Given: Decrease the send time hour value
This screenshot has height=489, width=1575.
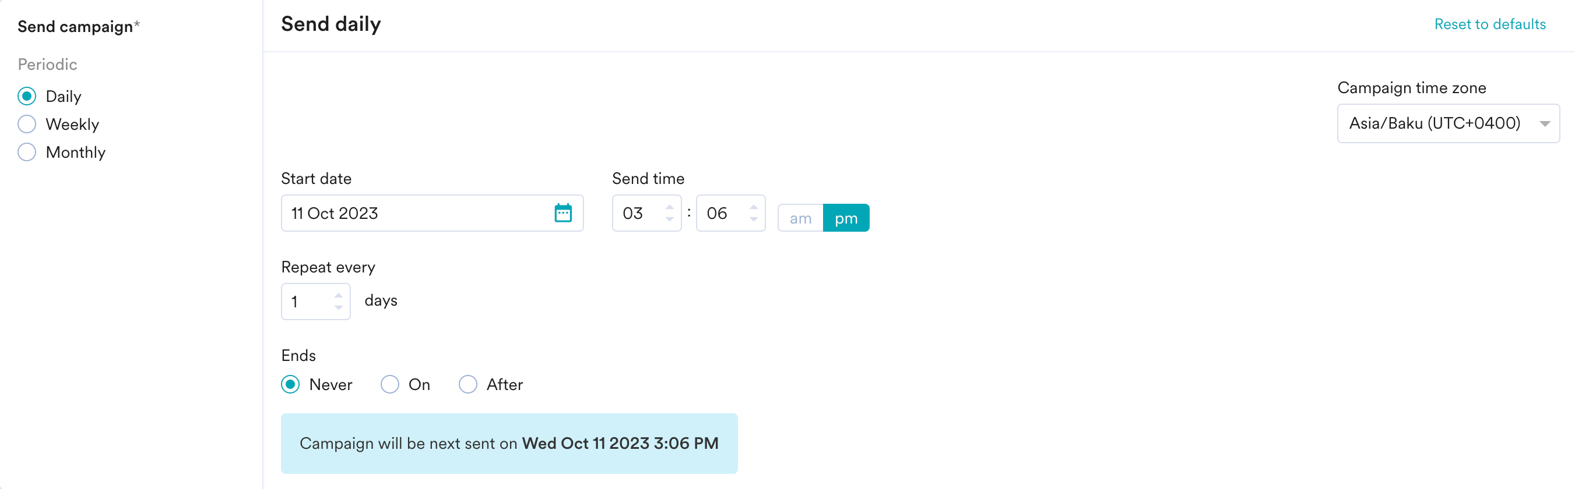Looking at the screenshot, I should tap(670, 219).
